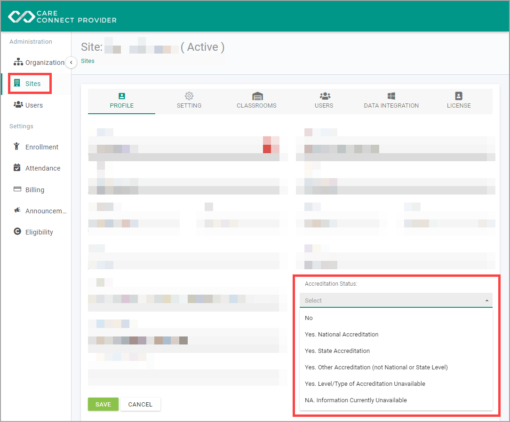Choose 'NA. Information Currently Unavailable' option
The width and height of the screenshot is (510, 422).
[x=396, y=400]
